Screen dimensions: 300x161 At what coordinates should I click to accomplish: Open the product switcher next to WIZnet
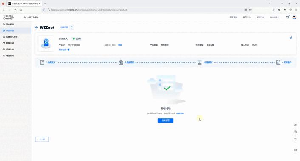66,28
